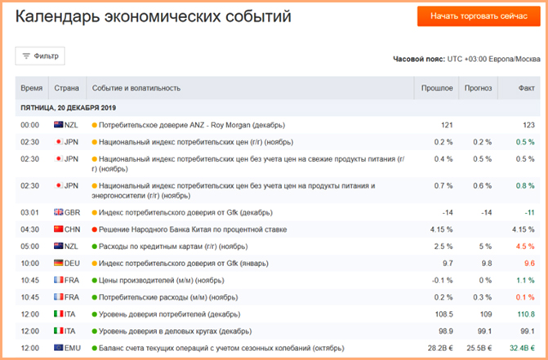Open the Фильтр filter panel

[40, 56]
